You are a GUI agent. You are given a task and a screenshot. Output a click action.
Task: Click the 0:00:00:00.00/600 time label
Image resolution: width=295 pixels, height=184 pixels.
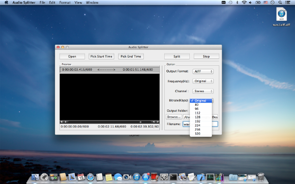[75, 127]
